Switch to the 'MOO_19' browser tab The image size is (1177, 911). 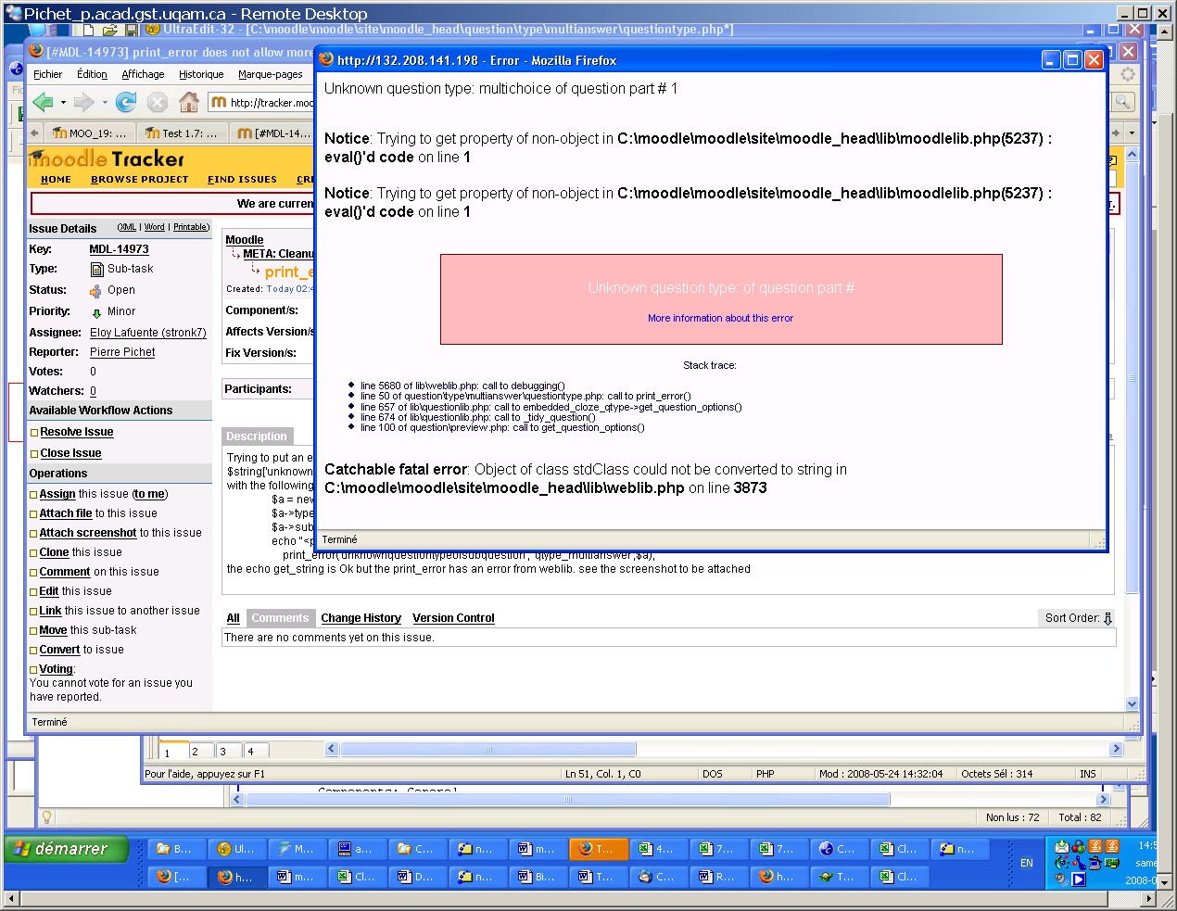click(x=89, y=133)
